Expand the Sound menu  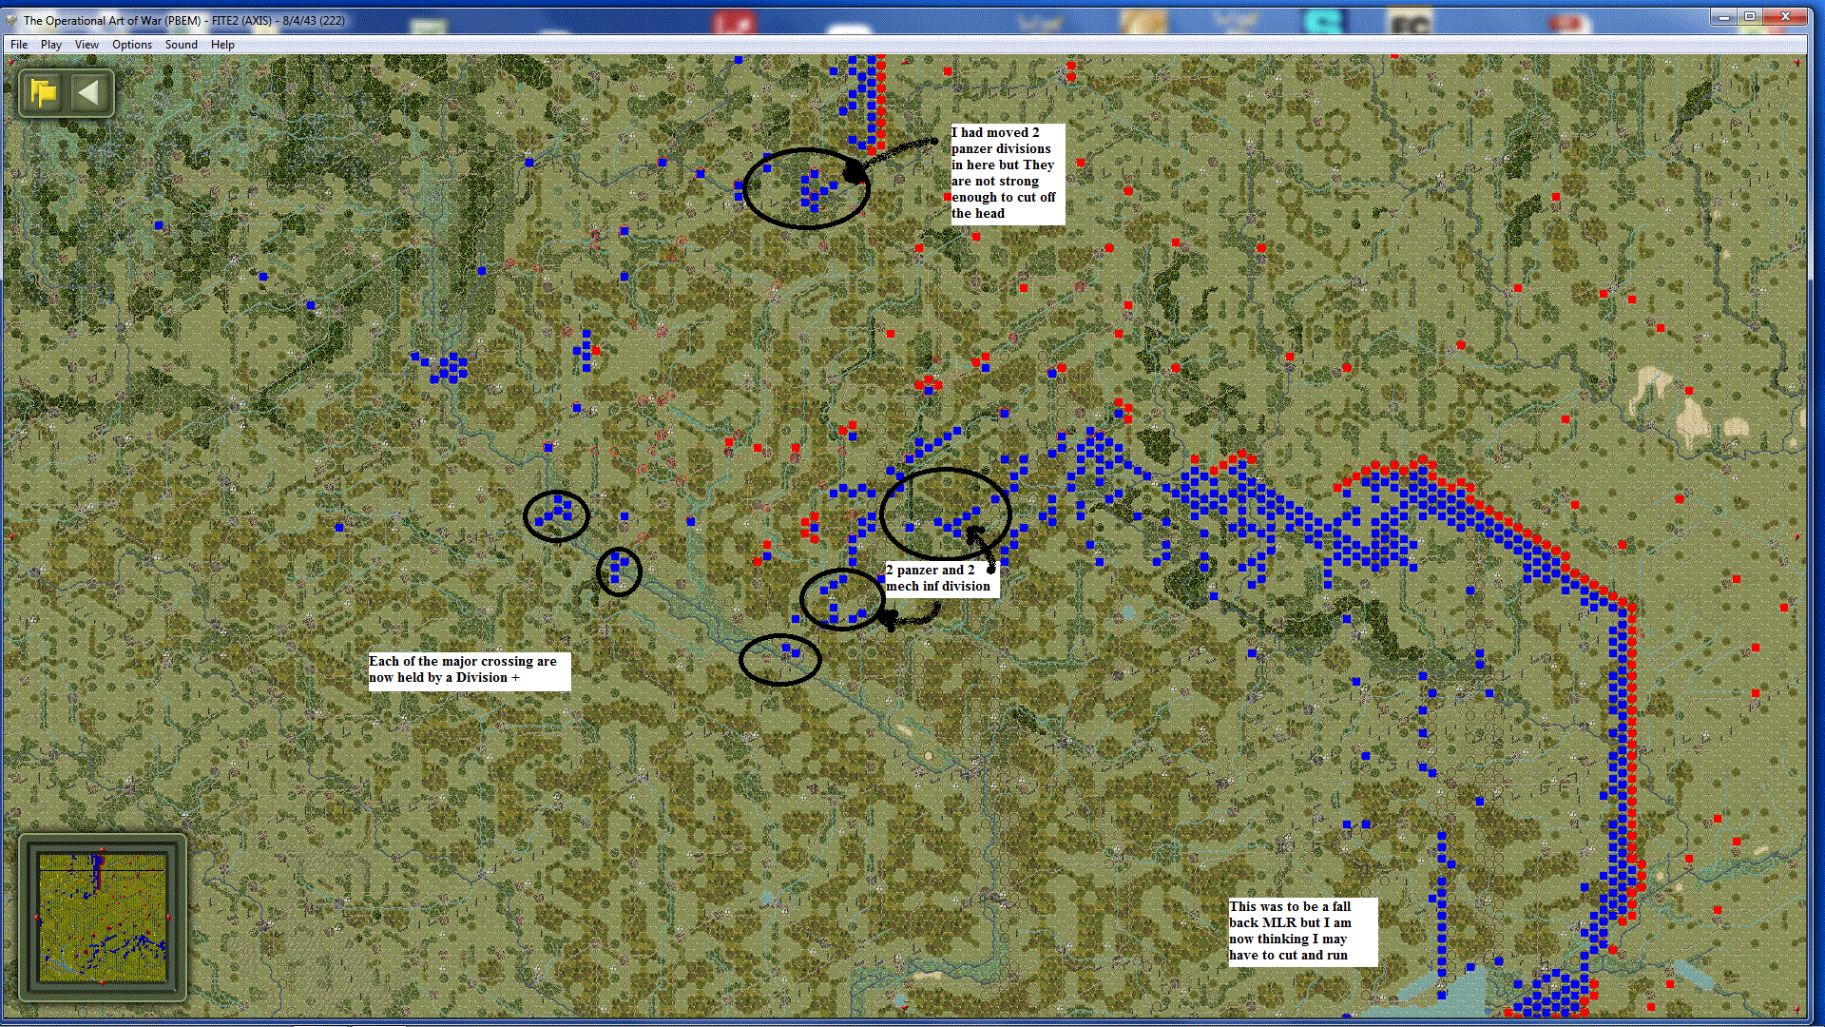point(181,45)
